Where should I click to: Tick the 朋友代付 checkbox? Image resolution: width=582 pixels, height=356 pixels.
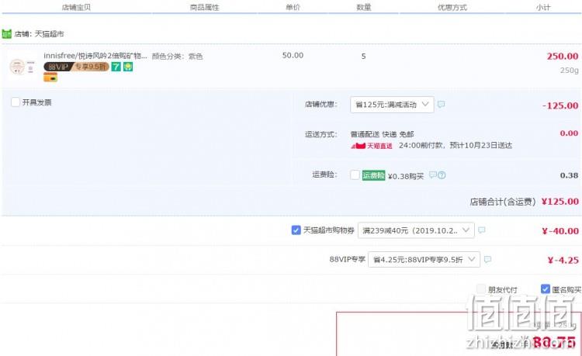pos(481,289)
